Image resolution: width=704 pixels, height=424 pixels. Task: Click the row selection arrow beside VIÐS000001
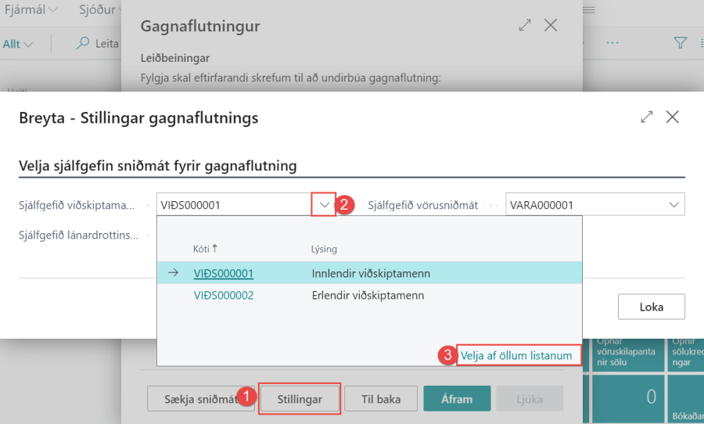tap(173, 273)
